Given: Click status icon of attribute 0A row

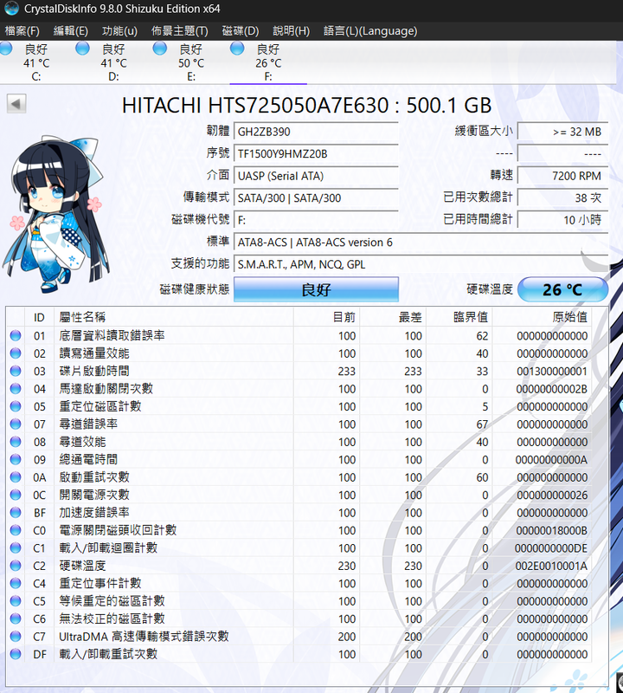Looking at the screenshot, I should click(x=16, y=477).
